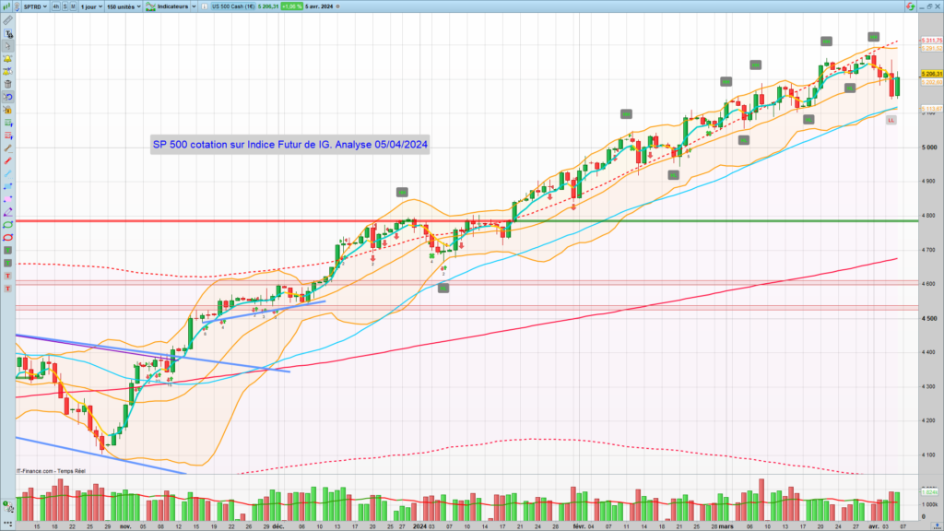
Task: Click the blue undo arrow icon
Action: [x=7, y=97]
